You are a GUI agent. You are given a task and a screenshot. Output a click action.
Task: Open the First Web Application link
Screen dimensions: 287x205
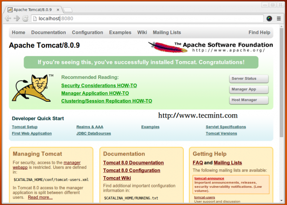click(31, 133)
